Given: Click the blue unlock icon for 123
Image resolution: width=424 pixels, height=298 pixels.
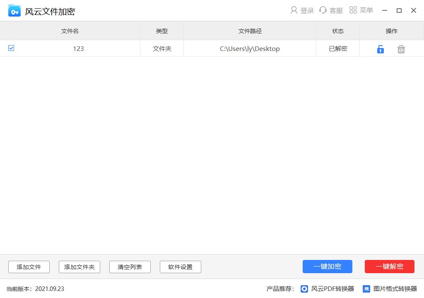Looking at the screenshot, I should 381,49.
